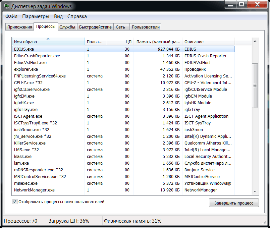Screen dimensions: 270x228
Task: Select the Процессы tab
Action: tap(46, 26)
